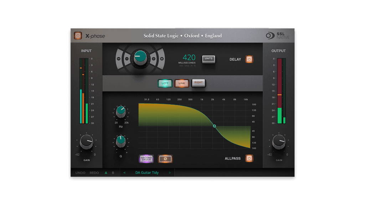Viewport: 365px width, 205px height.
Task: Disable the ALLPASS power toggle
Action: point(249,158)
